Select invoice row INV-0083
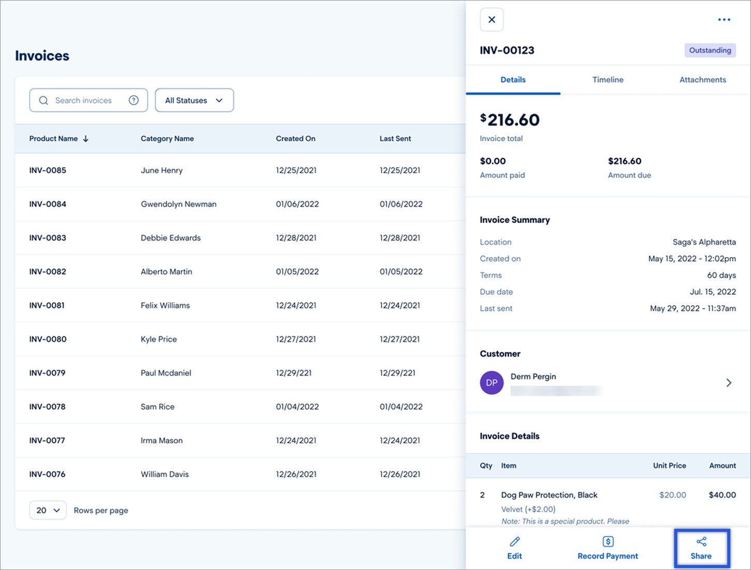The height and width of the screenshot is (570, 751). (x=240, y=238)
